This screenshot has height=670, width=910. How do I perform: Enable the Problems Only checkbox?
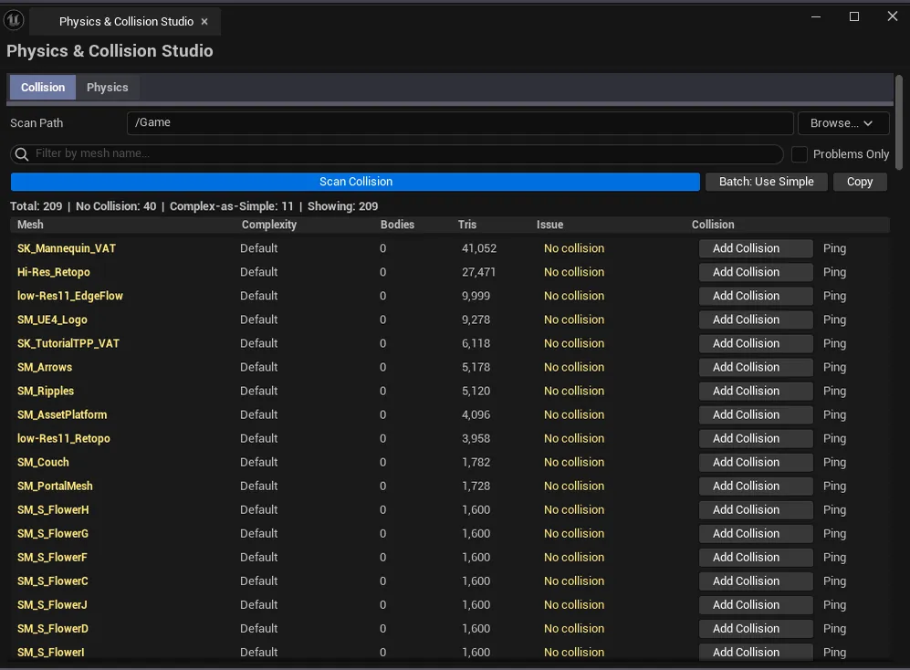pos(800,154)
